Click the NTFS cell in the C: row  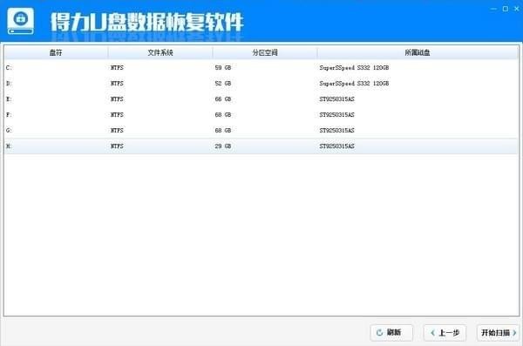pos(117,68)
